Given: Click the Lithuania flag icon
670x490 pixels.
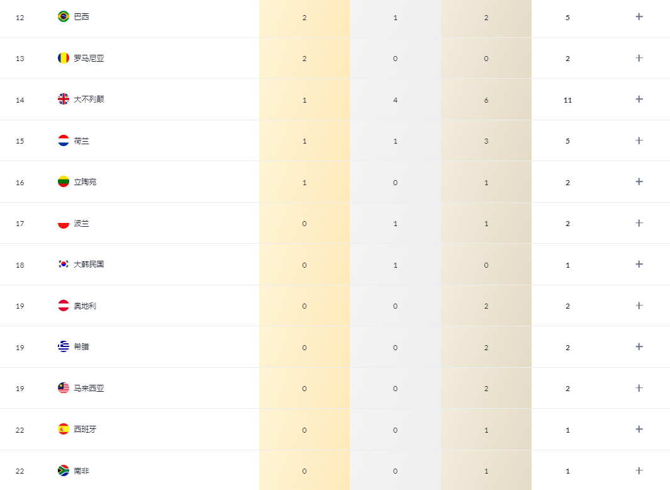Looking at the screenshot, I should (x=64, y=181).
